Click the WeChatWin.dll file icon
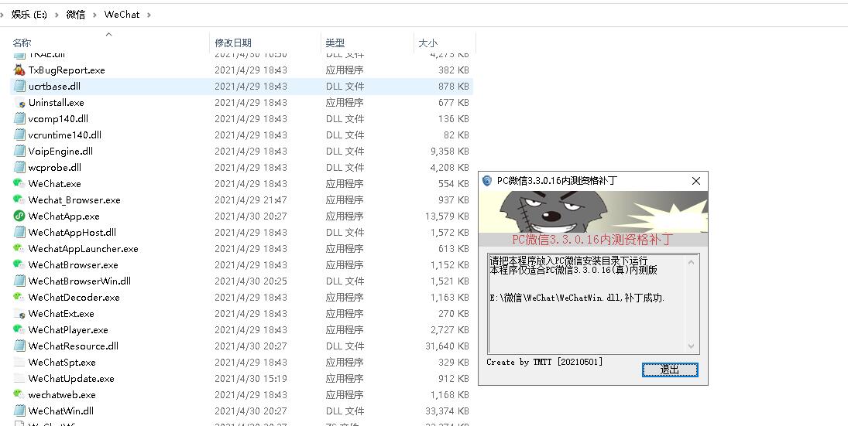Viewport: 848px width, 426px height. tap(19, 411)
